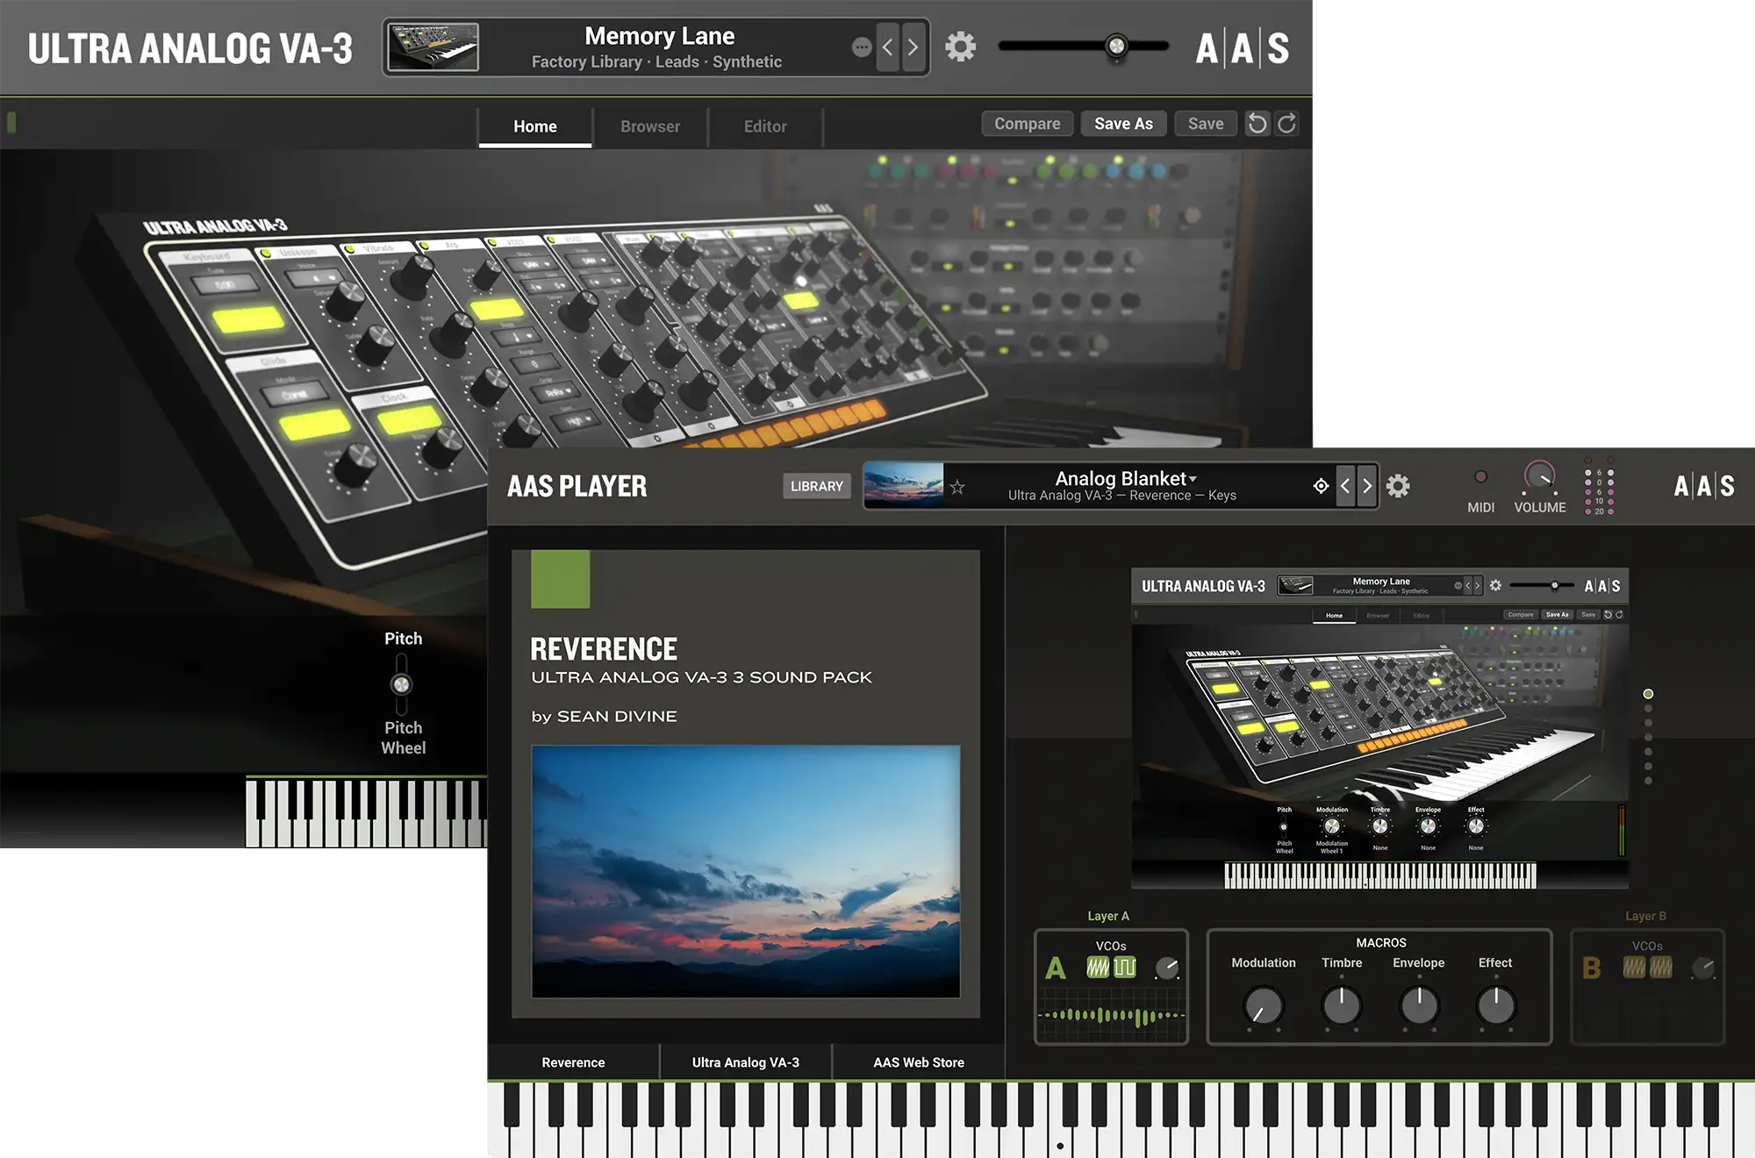
Task: Open the LIBRARY button in AAS Player
Action: pos(816,486)
